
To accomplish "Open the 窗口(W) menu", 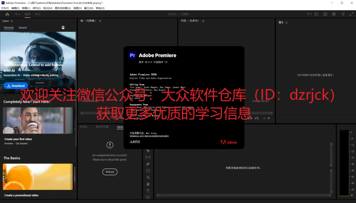I will pyautogui.click(x=89, y=8).
